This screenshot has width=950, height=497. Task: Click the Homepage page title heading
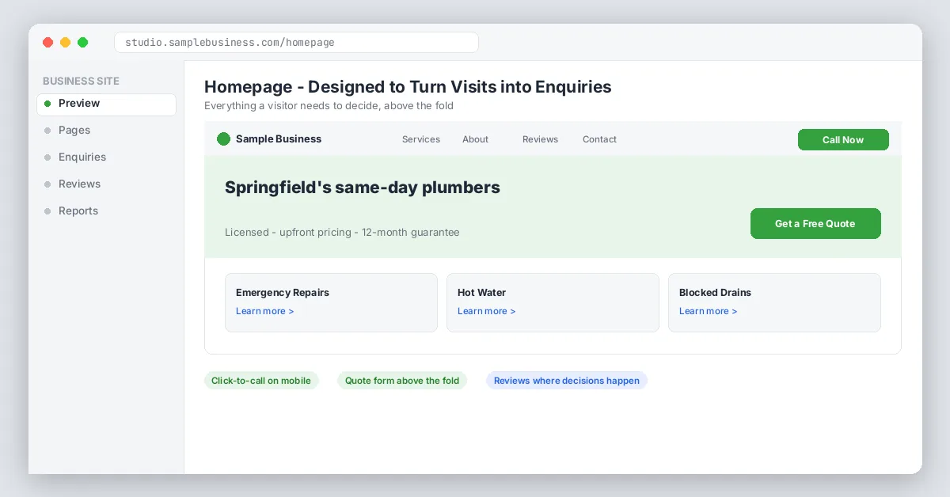click(408, 87)
